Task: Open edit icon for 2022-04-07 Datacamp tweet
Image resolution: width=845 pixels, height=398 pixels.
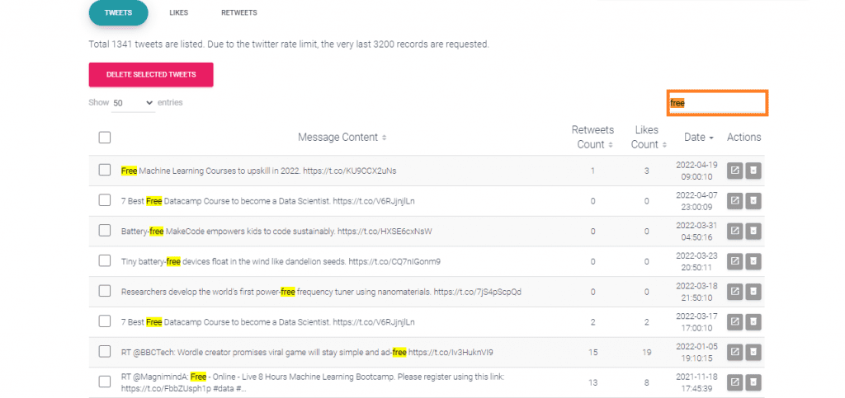Action: click(x=734, y=201)
